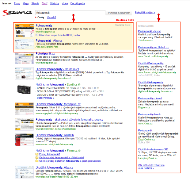190x181 pixels.
Task: Focus the fotoaparát search field
Action: pos(70,13)
